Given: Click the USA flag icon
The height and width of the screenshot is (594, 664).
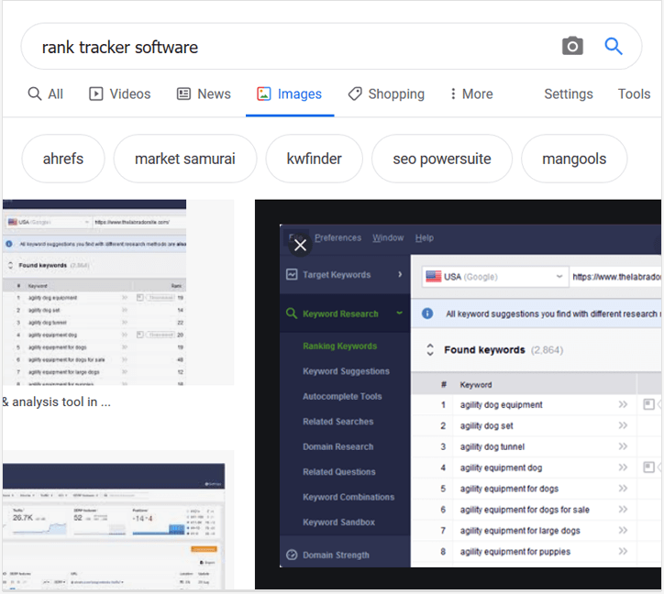Looking at the screenshot, I should 433,276.
